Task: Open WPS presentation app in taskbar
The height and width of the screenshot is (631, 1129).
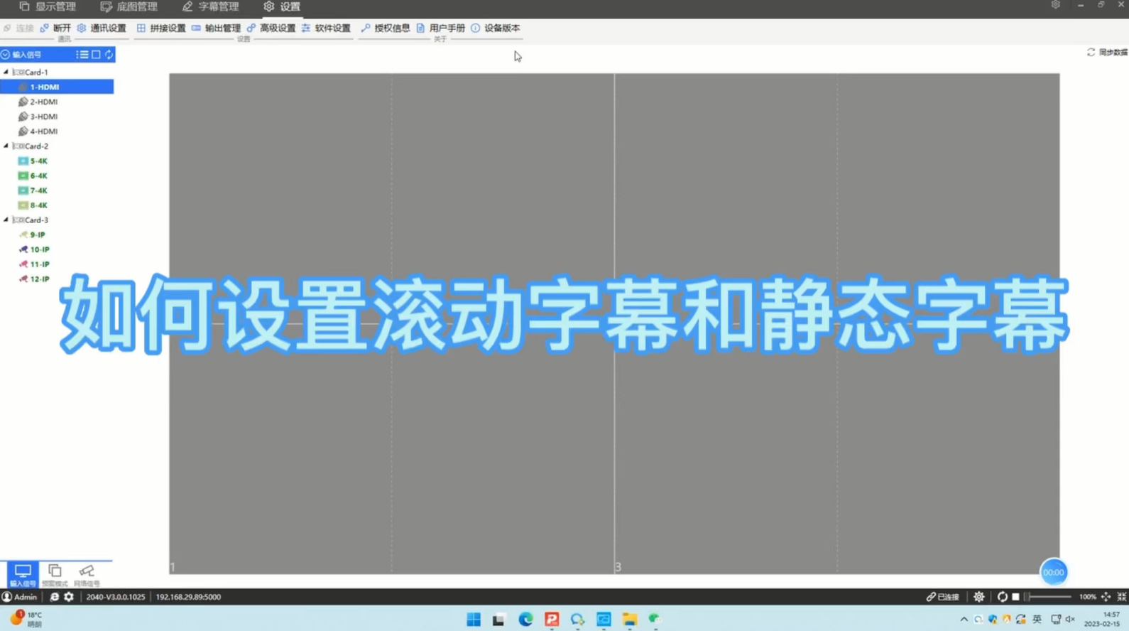Action: pyautogui.click(x=552, y=619)
